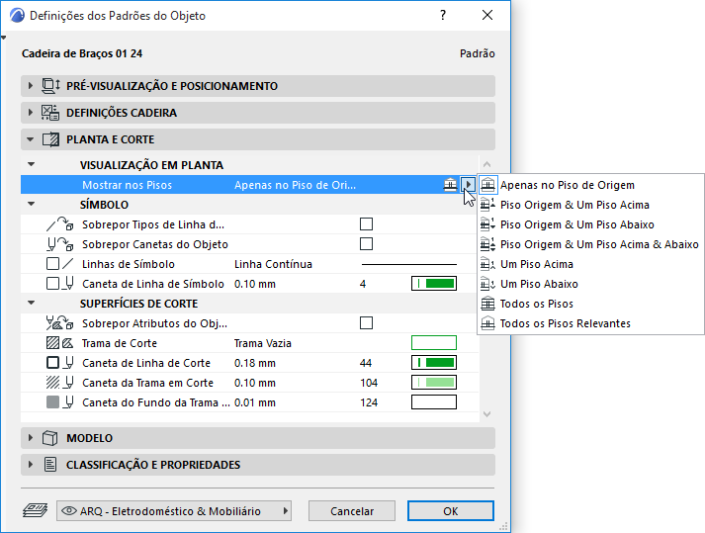Choose Piso Origem & Um Piso Acima & Abaixo
The width and height of the screenshot is (705, 533).
[x=591, y=244]
